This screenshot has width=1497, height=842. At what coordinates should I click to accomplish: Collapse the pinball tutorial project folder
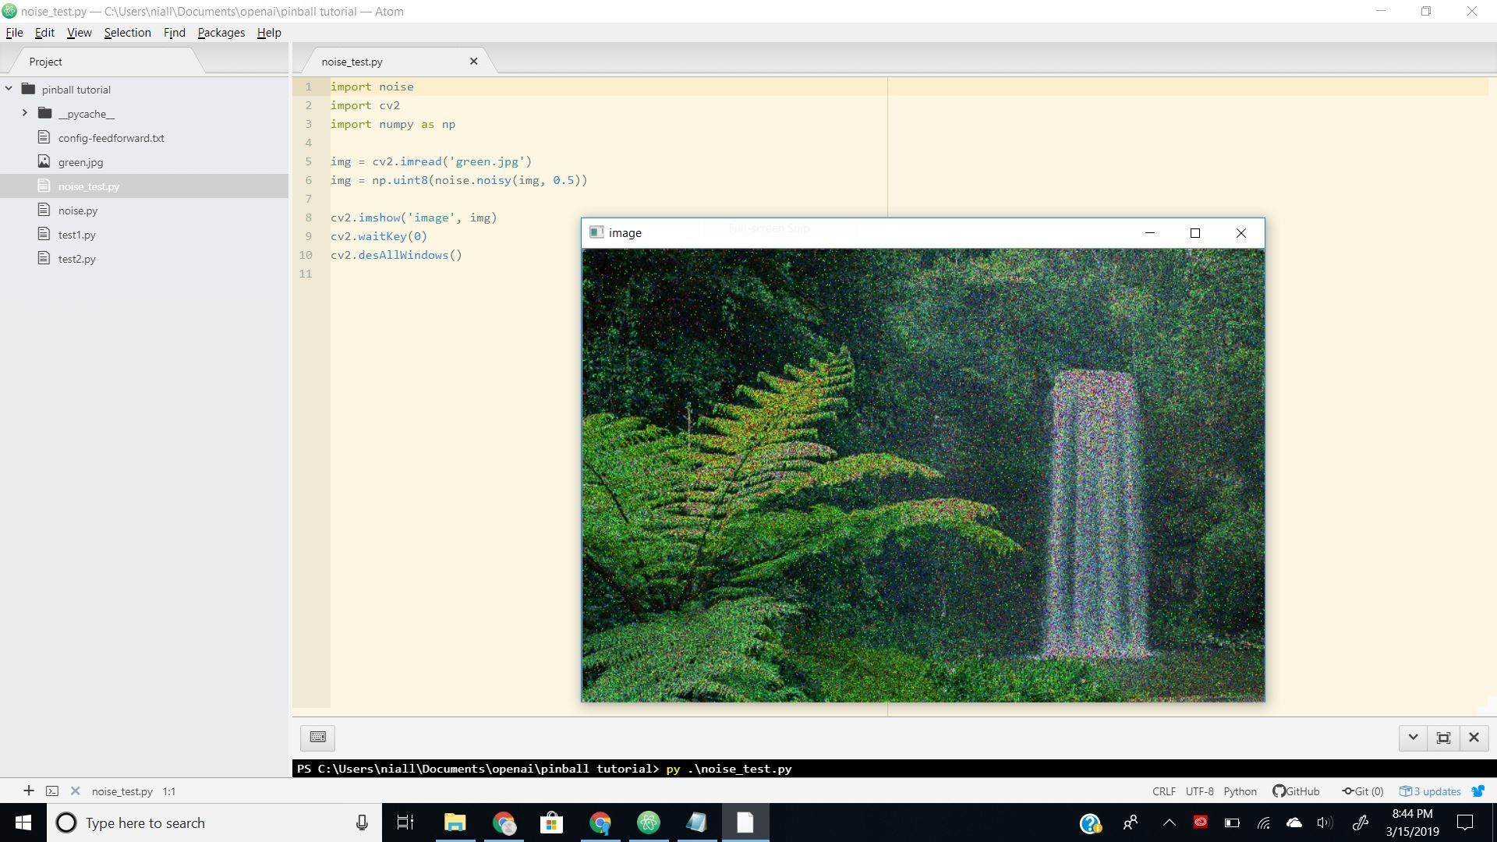click(x=9, y=89)
